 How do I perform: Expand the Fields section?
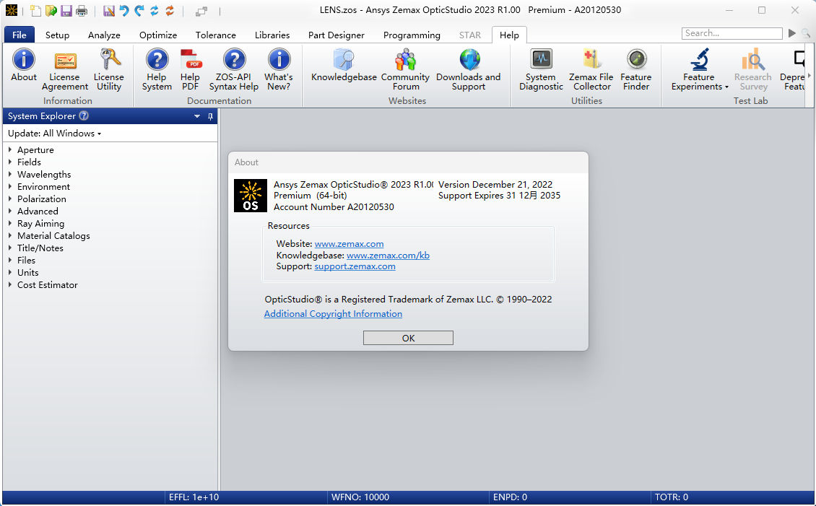click(x=10, y=162)
